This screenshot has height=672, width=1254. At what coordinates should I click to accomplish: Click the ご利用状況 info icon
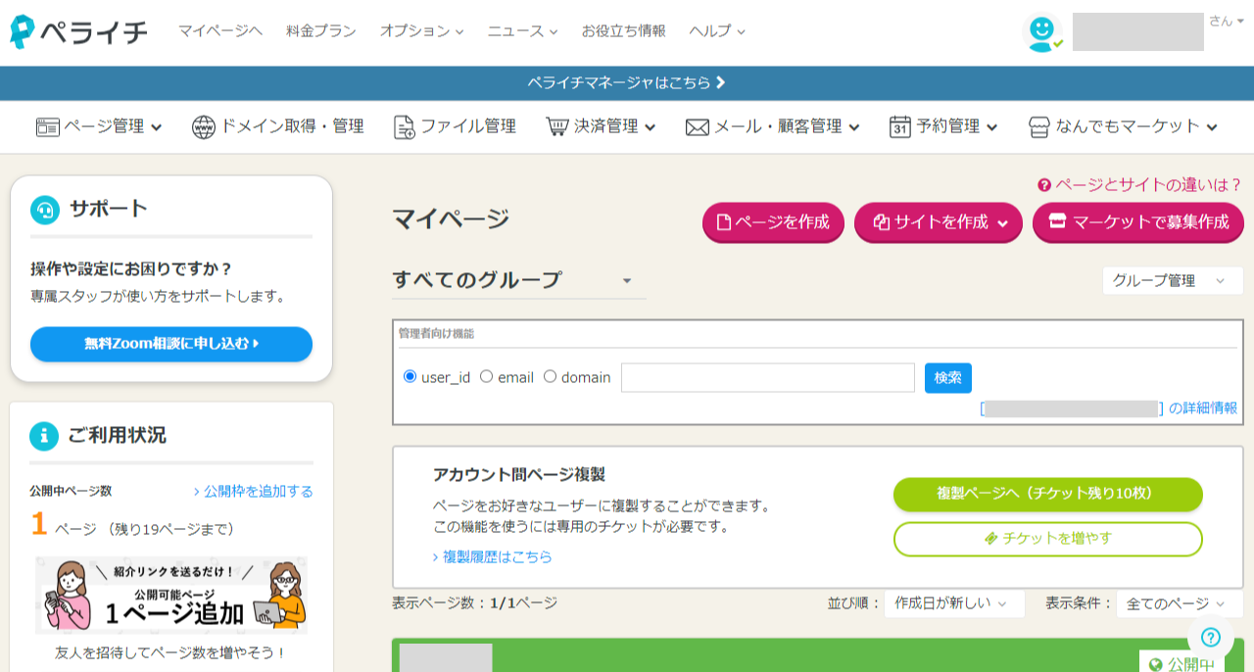coord(44,435)
